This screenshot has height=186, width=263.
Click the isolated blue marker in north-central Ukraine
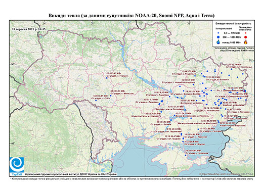click(x=107, y=78)
